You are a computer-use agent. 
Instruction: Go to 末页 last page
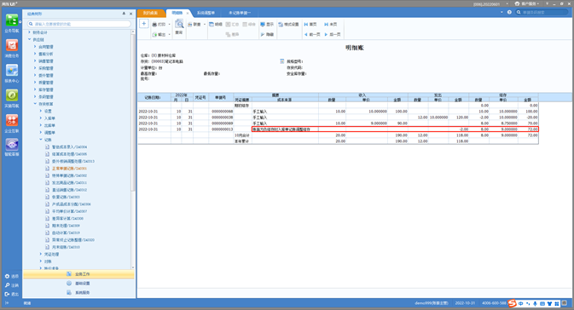click(331, 25)
